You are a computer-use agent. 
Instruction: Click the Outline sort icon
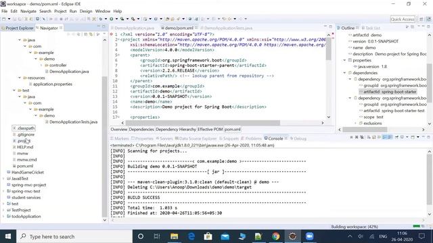(407, 27)
